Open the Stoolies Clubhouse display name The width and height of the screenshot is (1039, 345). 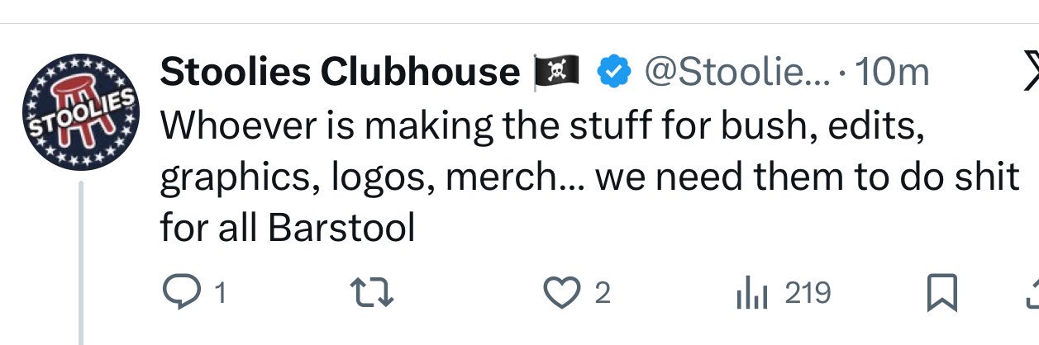[340, 73]
